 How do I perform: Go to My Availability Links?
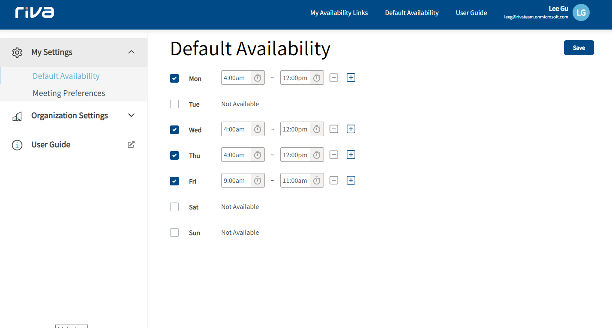[339, 13]
